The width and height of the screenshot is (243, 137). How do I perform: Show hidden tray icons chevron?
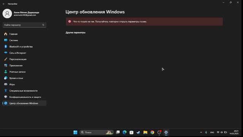(201, 132)
